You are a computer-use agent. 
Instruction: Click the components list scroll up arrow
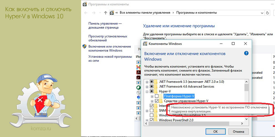[246, 82]
